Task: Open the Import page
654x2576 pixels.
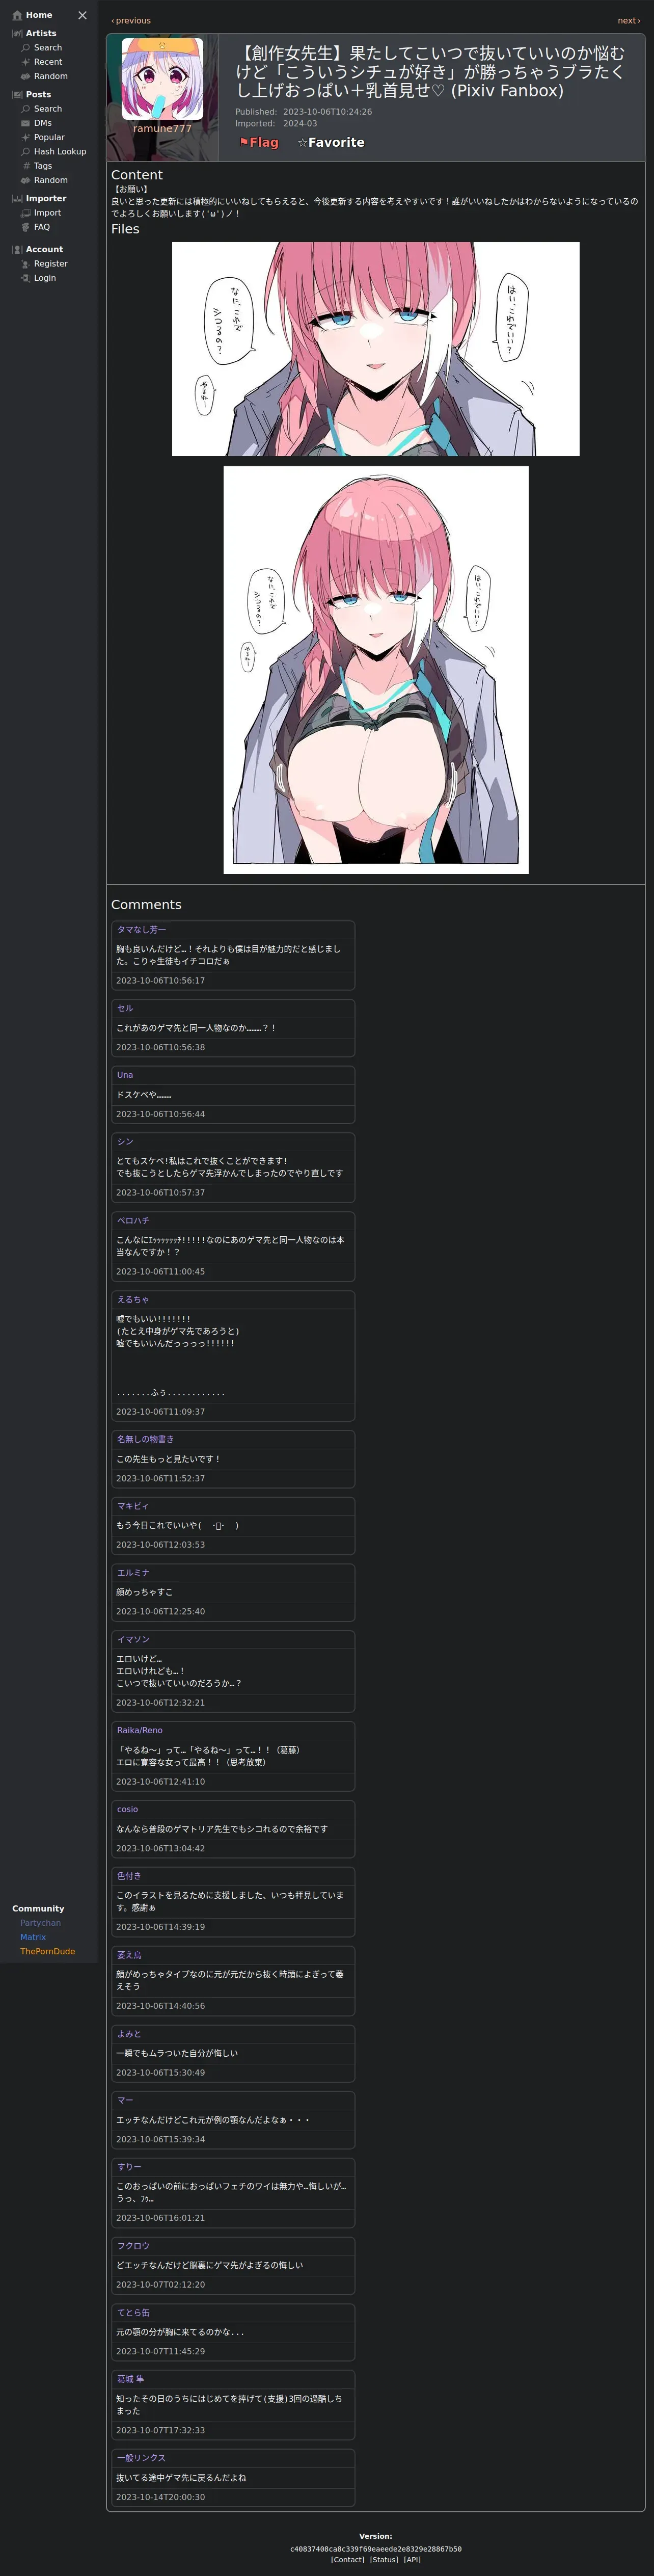Action: point(47,213)
